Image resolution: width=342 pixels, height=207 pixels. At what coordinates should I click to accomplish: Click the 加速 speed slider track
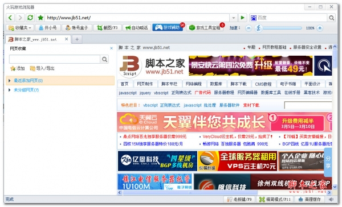pyautogui.click(x=283, y=28)
